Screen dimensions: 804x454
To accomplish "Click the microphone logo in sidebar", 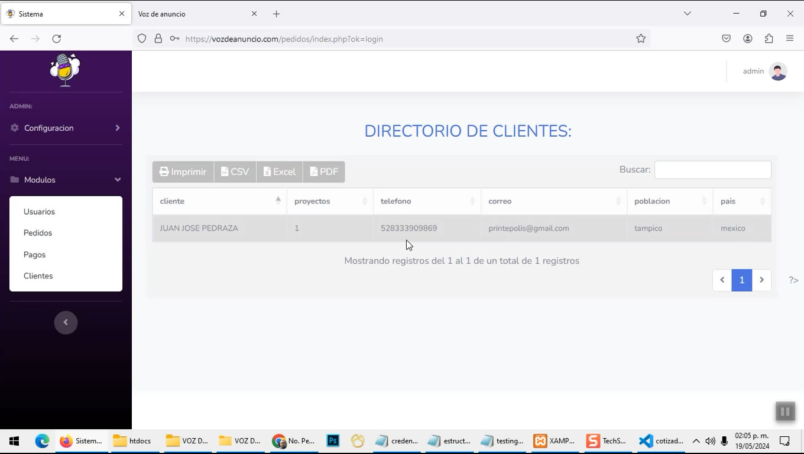I will (65, 70).
